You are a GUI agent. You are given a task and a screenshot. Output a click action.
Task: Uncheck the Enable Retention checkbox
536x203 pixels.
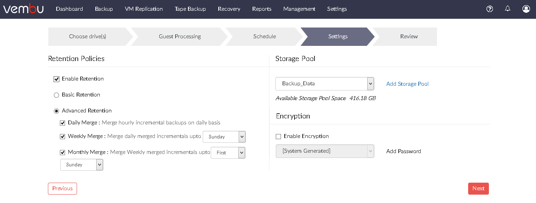tap(56, 79)
